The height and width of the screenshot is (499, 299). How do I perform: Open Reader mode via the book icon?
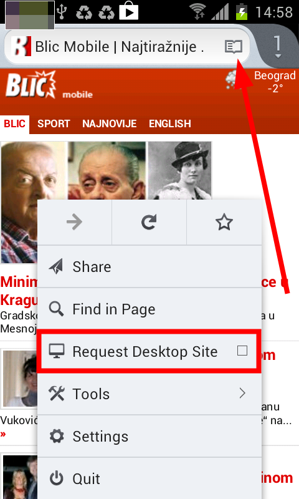(x=234, y=47)
